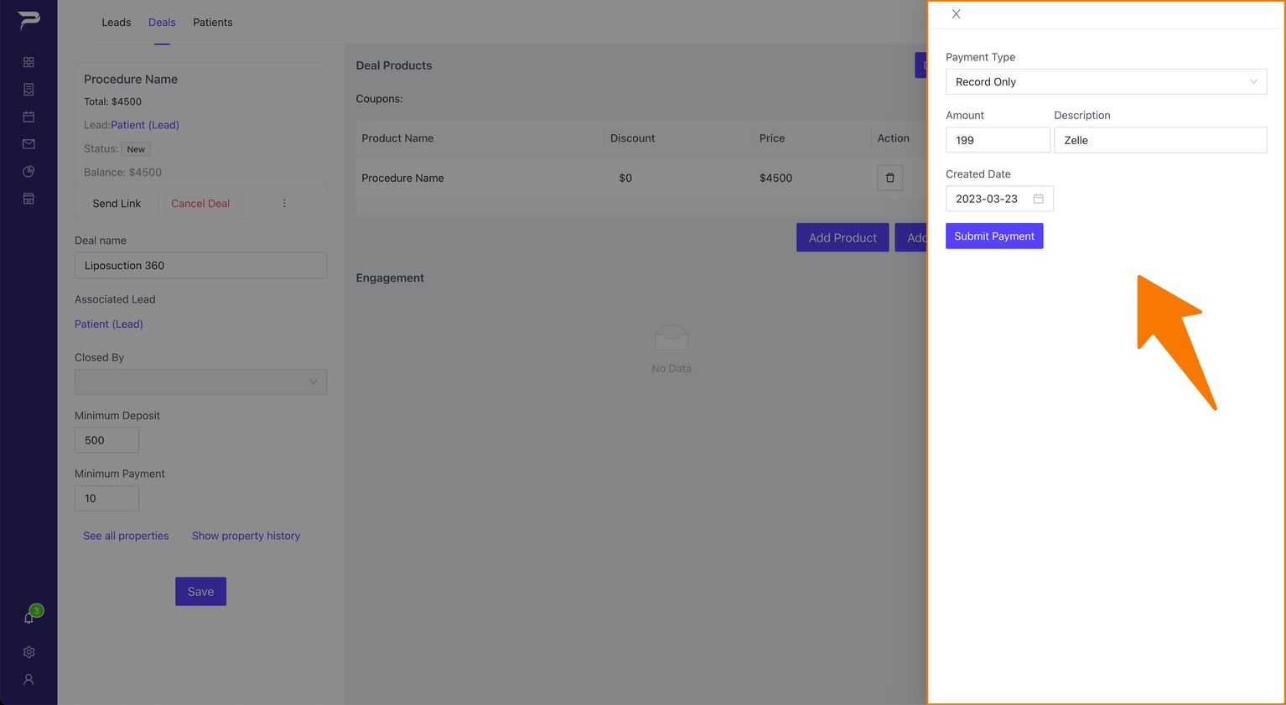Close the payment panel with X

tap(956, 14)
